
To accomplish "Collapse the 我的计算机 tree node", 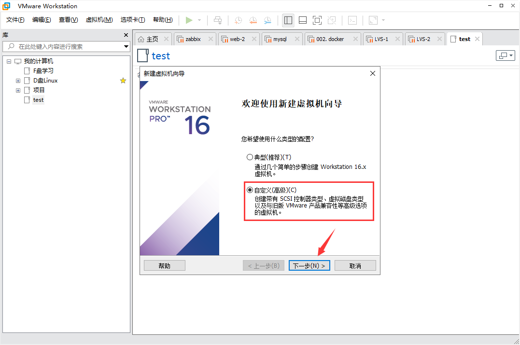I will click(x=9, y=61).
